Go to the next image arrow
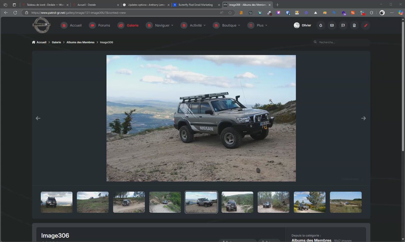This screenshot has width=405, height=242. (x=364, y=118)
